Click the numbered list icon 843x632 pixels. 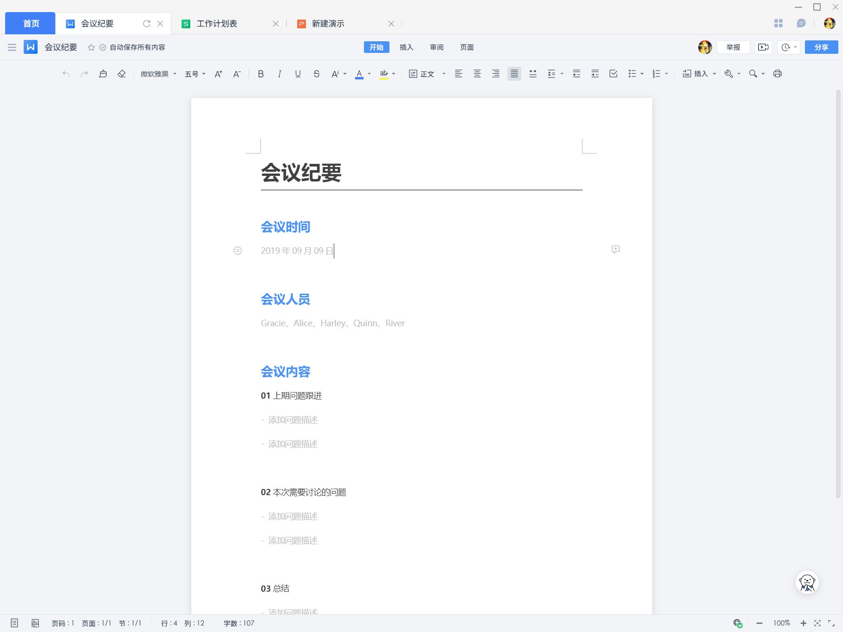click(656, 74)
